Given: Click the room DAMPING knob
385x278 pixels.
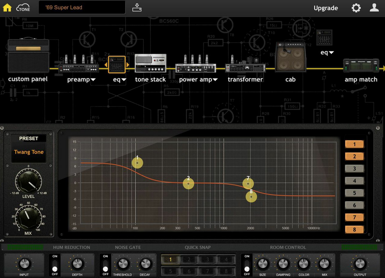Looking at the screenshot, I should 283,264.
